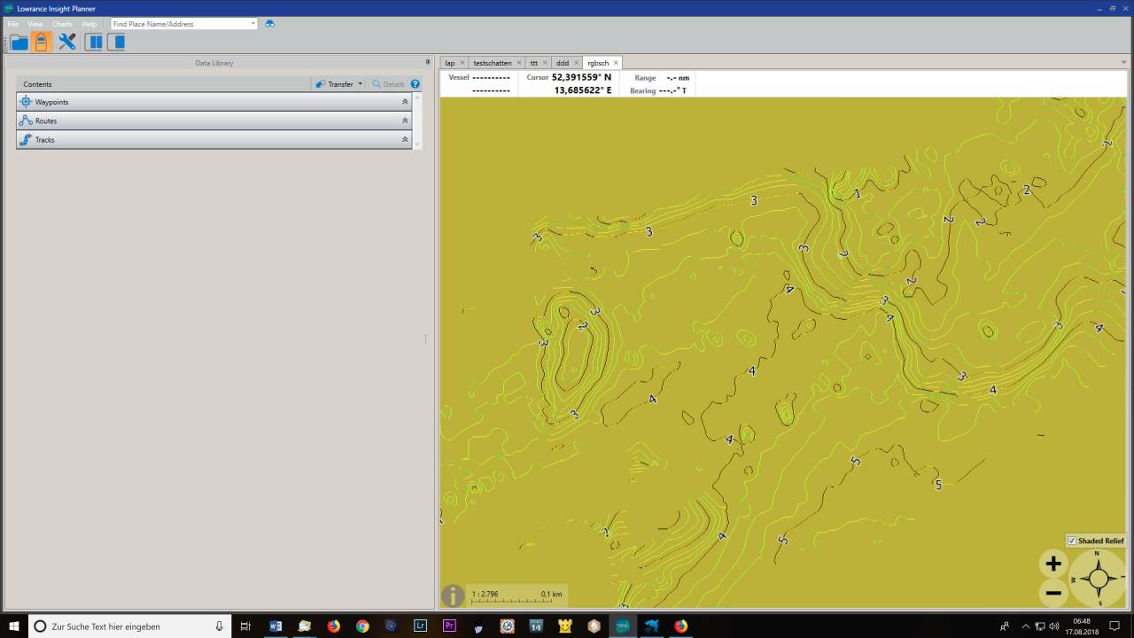Click the Details button

388,84
